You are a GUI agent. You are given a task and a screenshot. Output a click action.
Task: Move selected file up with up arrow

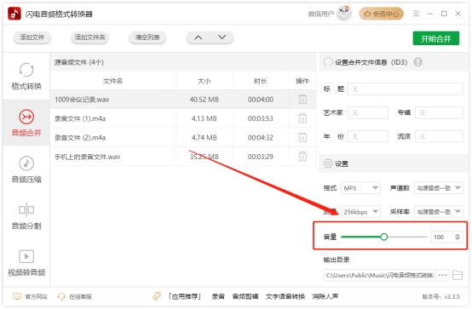(198, 37)
